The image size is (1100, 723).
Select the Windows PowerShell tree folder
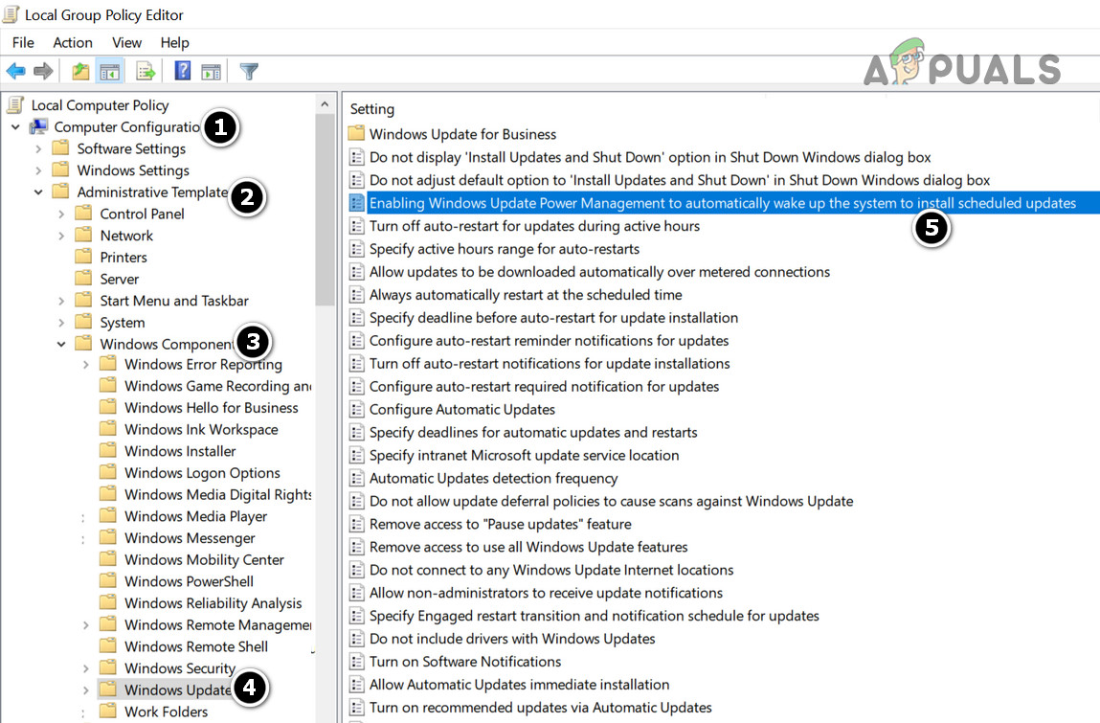pyautogui.click(x=189, y=581)
